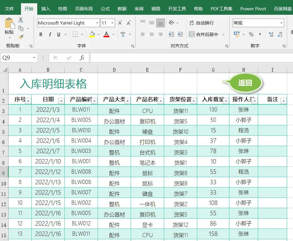The height and width of the screenshot is (241, 293).
Task: Click the Copy icon in clipboard group
Action: tap(21, 28)
